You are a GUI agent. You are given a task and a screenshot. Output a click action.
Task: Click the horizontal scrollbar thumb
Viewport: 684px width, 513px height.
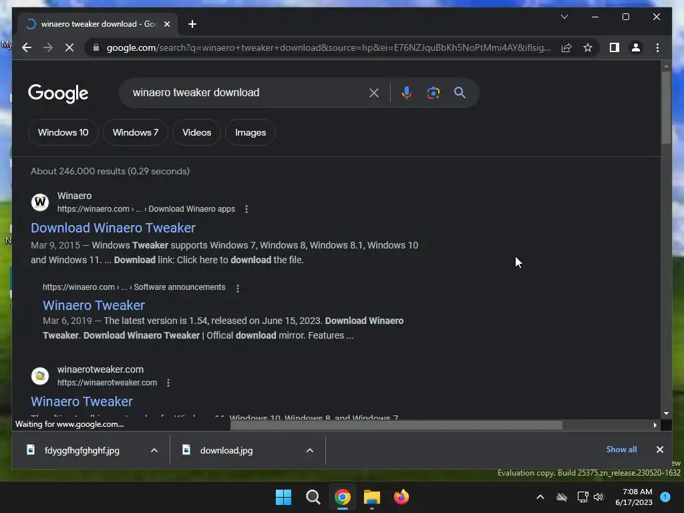click(396, 425)
